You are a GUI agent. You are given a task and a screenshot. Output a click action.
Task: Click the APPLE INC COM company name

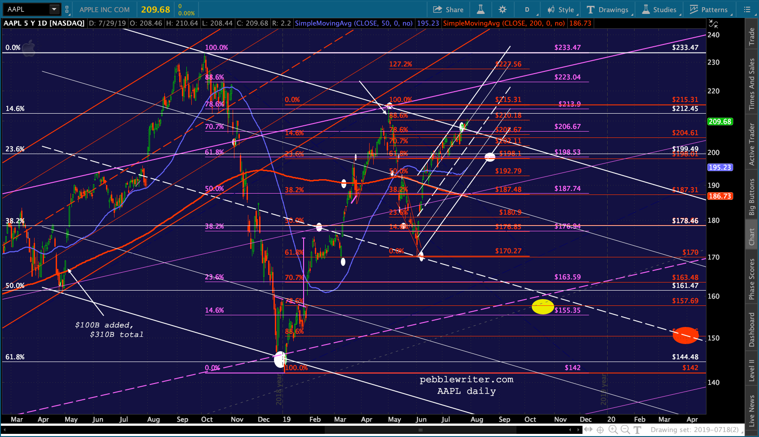pyautogui.click(x=105, y=9)
